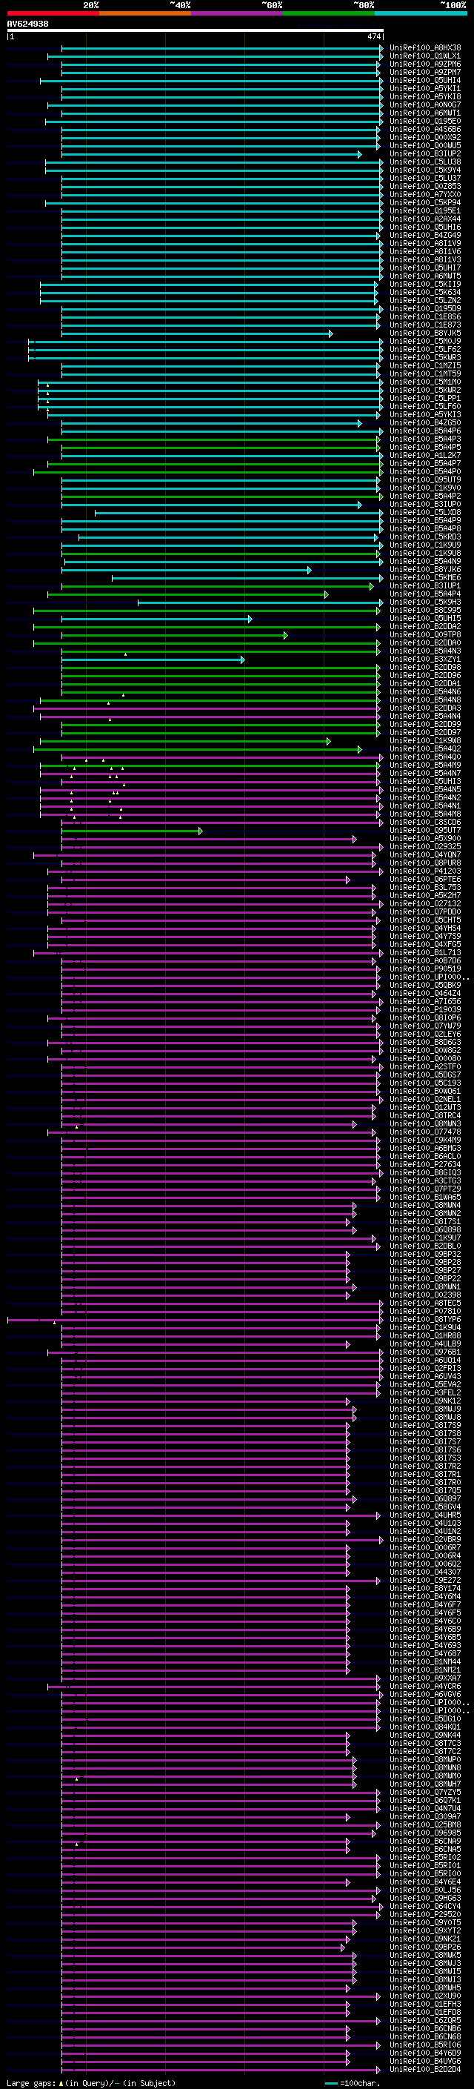This screenshot has width=474, height=2089.
Task: Click the green 80% identity legend segment
Action: click(x=329, y=13)
